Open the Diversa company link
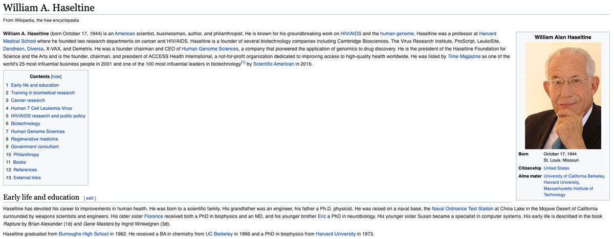 point(35,49)
